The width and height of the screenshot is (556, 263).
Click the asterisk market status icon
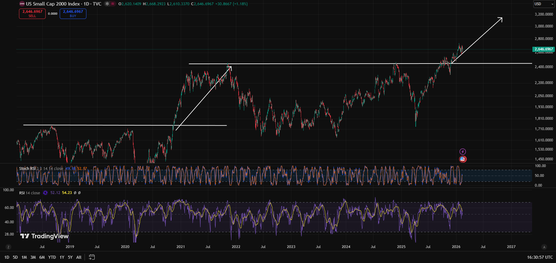[107, 4]
